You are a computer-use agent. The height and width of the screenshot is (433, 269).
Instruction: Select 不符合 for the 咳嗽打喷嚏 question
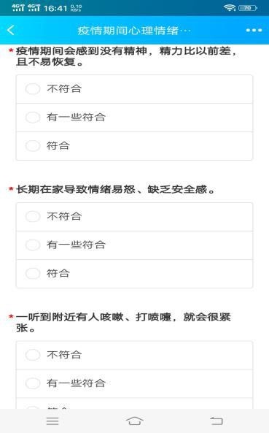(134, 355)
